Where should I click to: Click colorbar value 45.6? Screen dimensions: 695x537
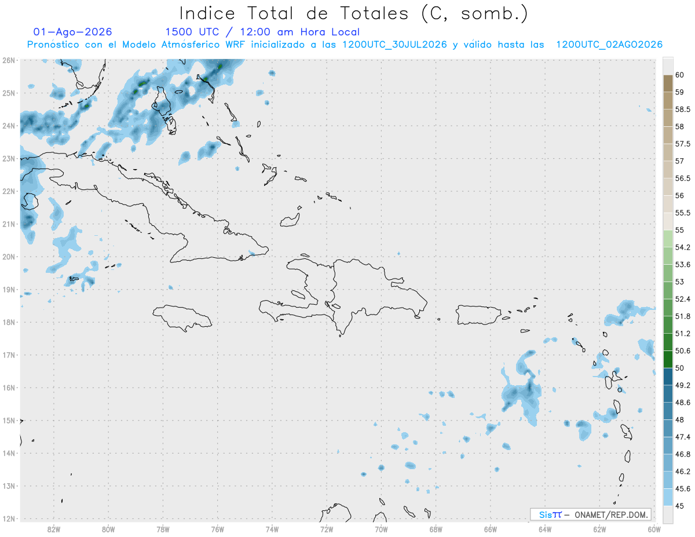[682, 488]
